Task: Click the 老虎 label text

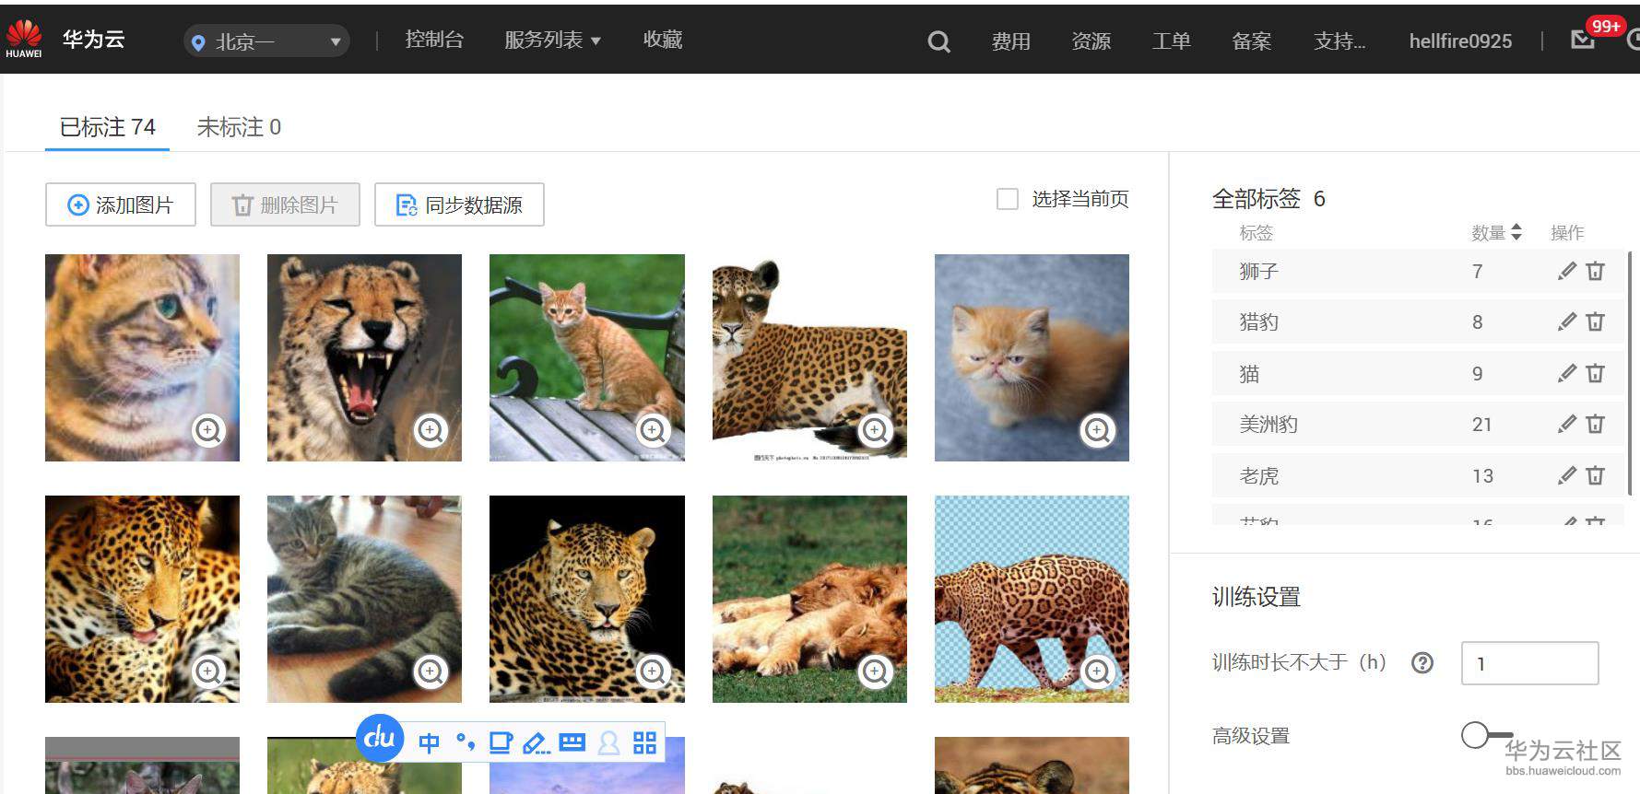Action: click(1258, 475)
